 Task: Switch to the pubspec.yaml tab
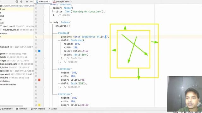(x=62, y=2)
